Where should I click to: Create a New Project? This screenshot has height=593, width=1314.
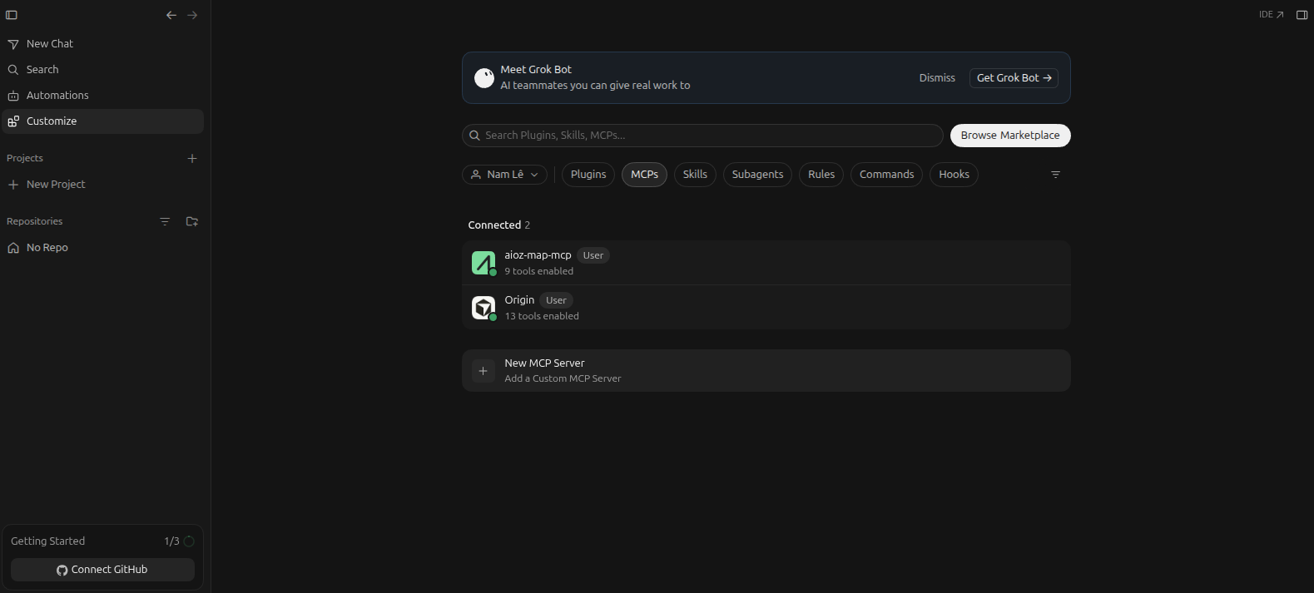tap(102, 185)
